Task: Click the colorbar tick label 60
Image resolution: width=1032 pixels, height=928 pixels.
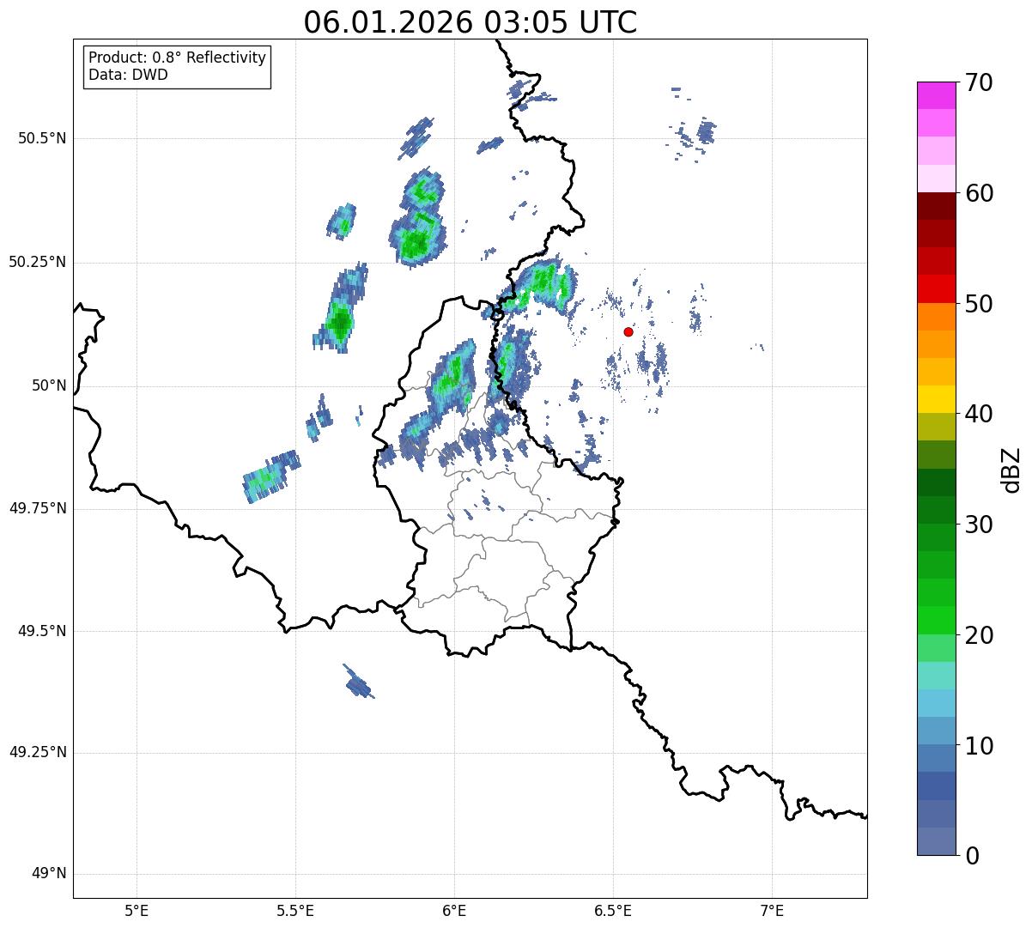Action: [x=979, y=193]
